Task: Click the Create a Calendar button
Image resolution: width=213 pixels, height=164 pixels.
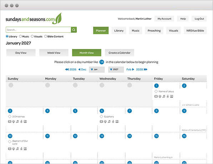Action: (120, 53)
